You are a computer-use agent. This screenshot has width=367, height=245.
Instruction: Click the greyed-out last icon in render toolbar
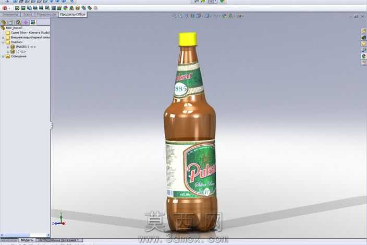coord(95,8)
